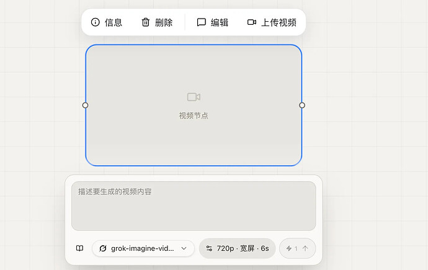Click the 编辑 comment button
The image size is (428, 270).
tap(213, 22)
